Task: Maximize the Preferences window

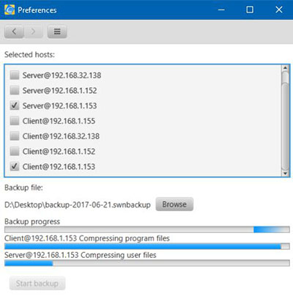Action: [x=250, y=10]
